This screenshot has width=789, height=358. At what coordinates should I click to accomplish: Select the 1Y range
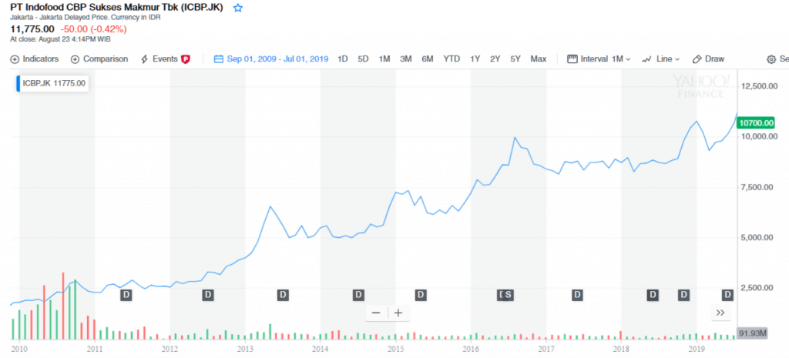pos(475,59)
